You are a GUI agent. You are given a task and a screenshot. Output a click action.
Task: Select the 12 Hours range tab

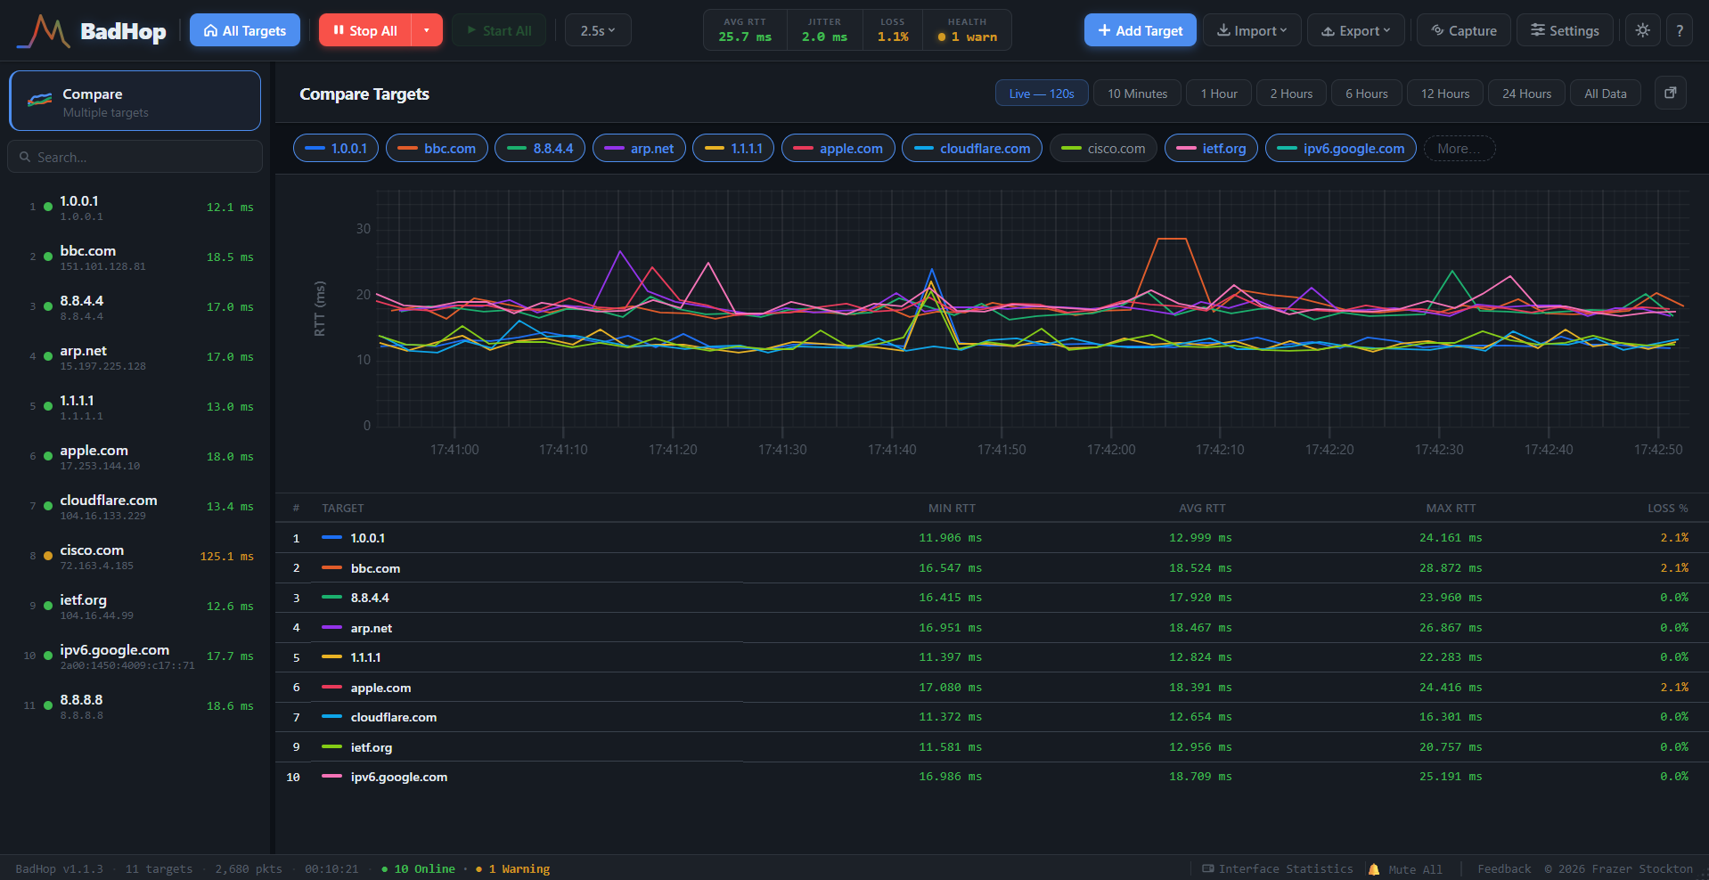pos(1445,94)
